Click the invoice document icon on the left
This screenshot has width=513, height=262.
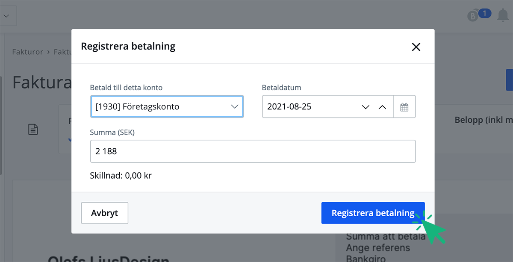pos(34,129)
